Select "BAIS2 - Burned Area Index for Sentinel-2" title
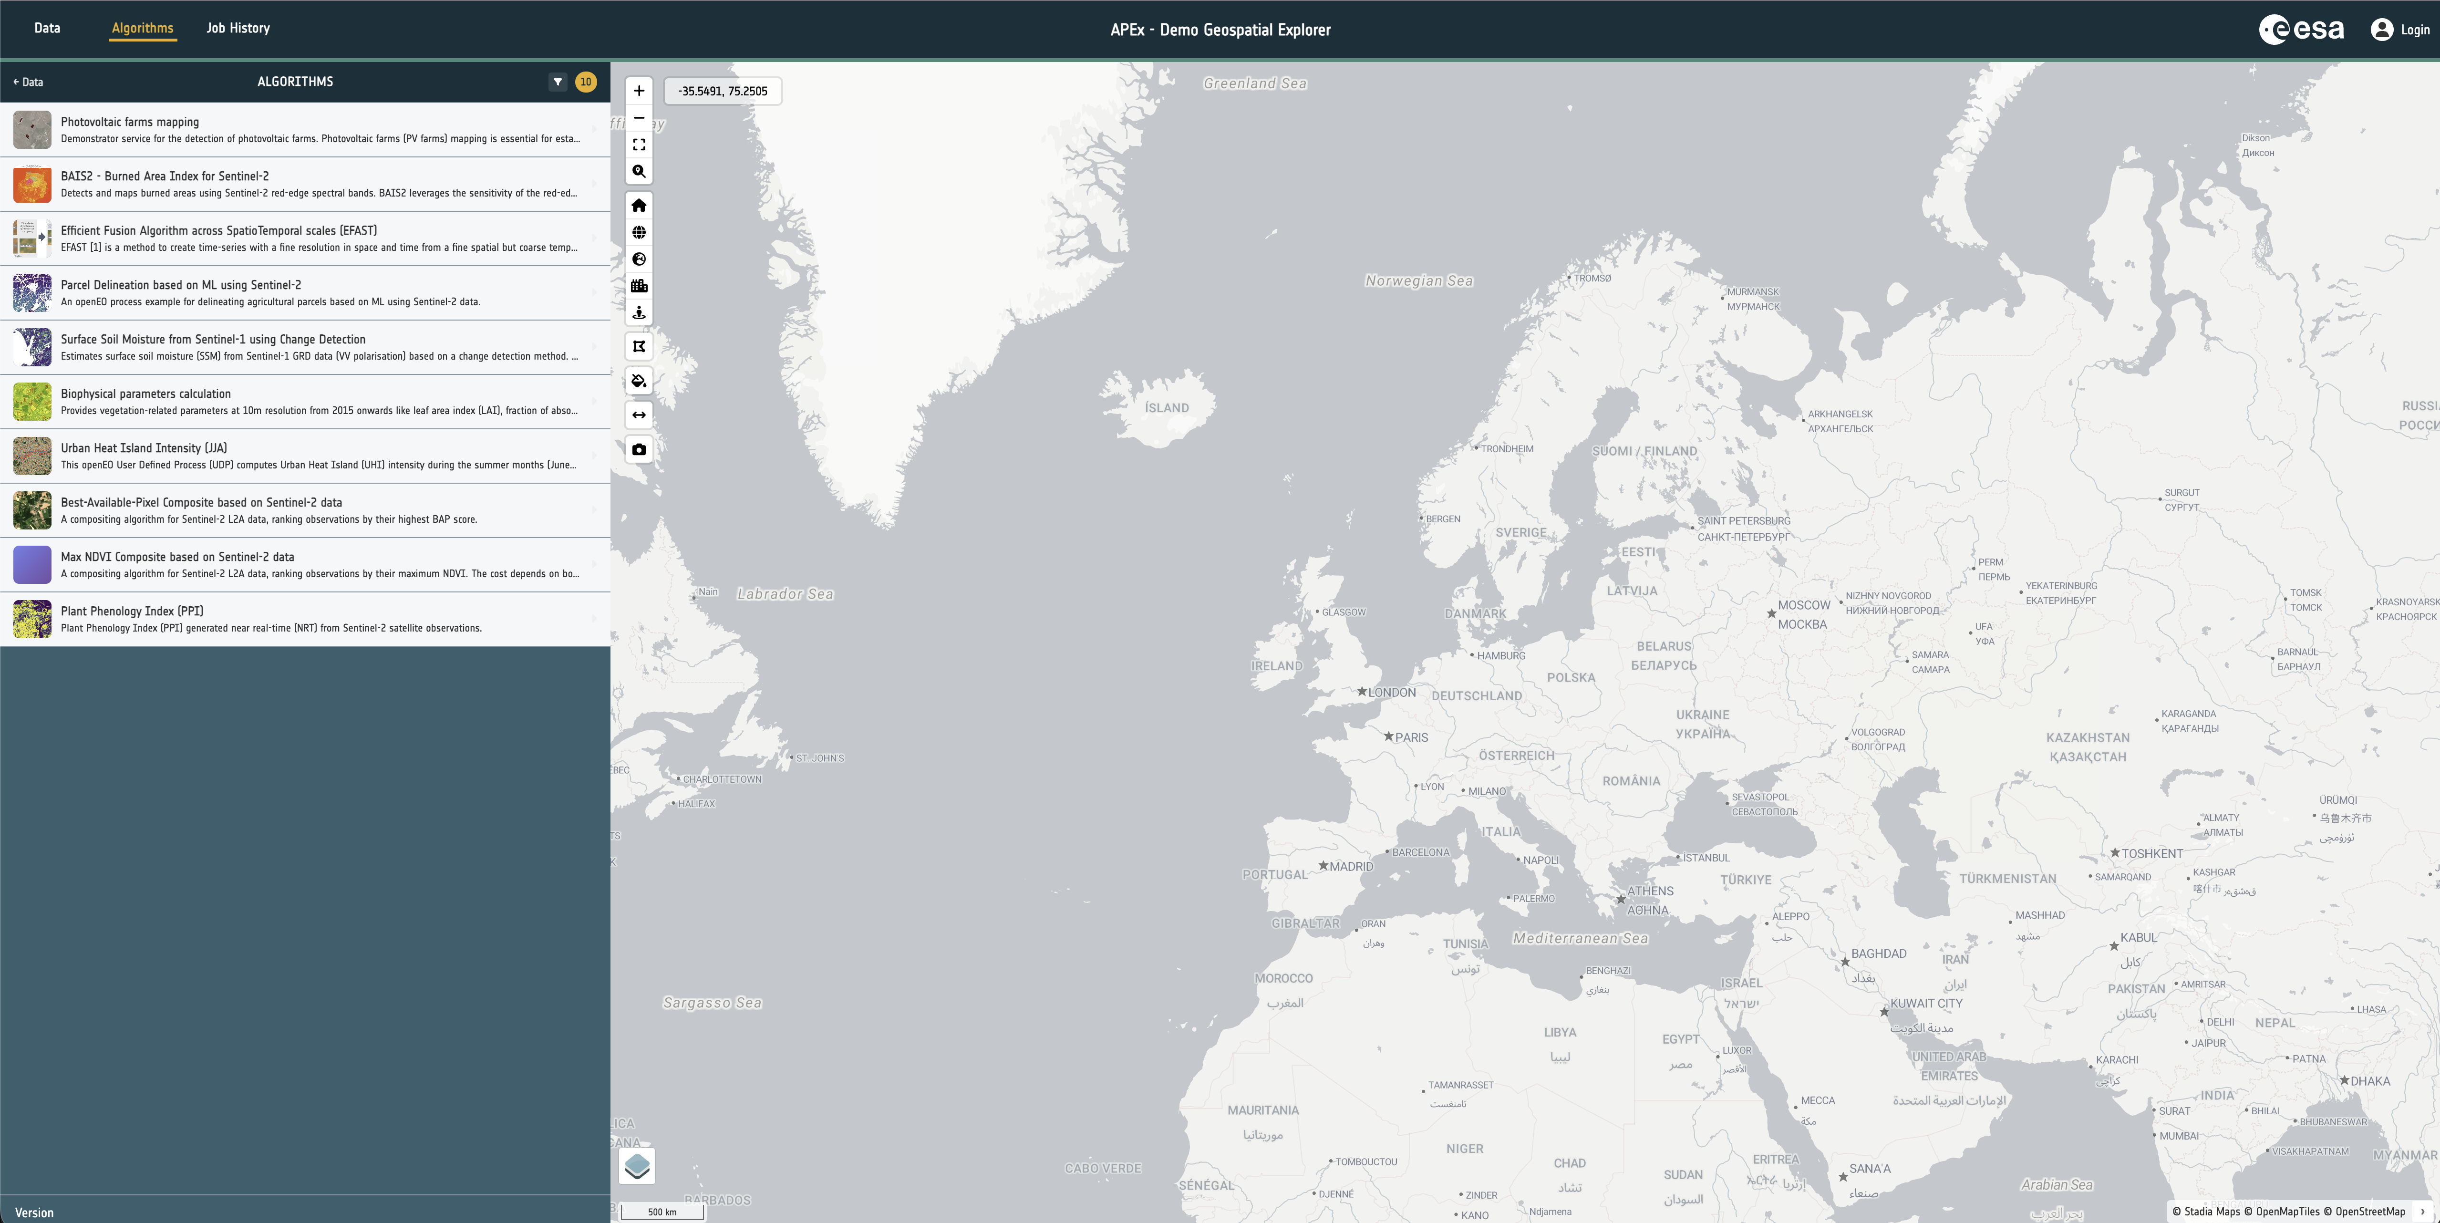 click(165, 176)
